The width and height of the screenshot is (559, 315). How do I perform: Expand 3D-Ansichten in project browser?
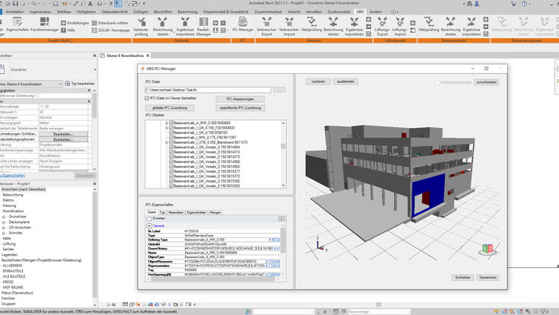pyautogui.click(x=4, y=228)
